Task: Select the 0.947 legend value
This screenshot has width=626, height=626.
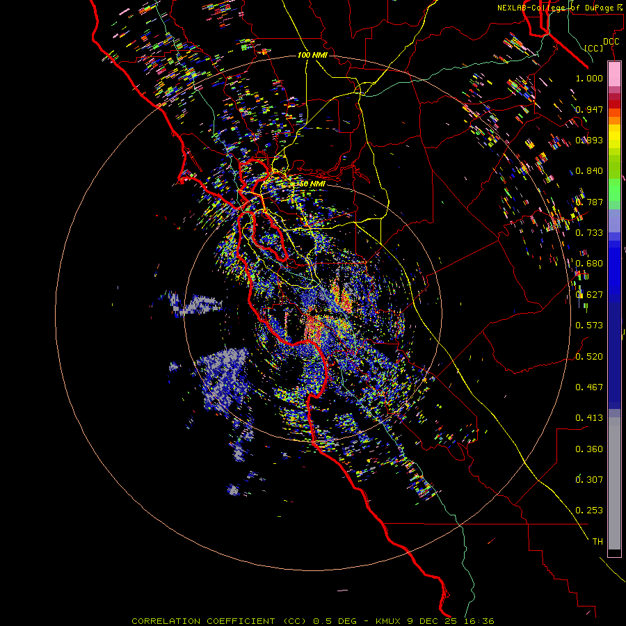Action: click(x=589, y=109)
